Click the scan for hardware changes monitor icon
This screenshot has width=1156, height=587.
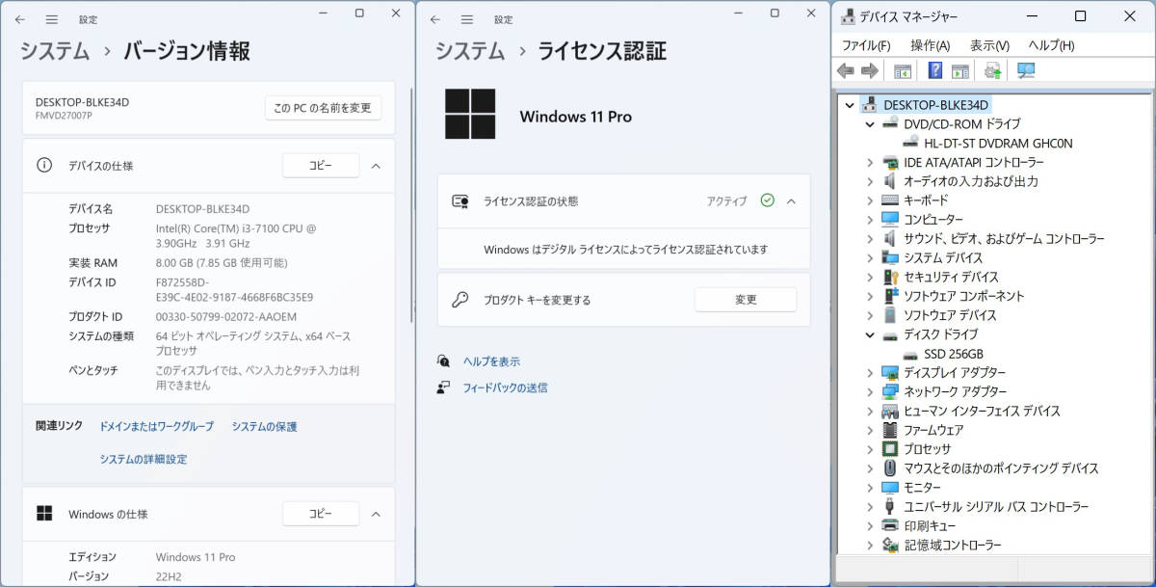point(1026,70)
